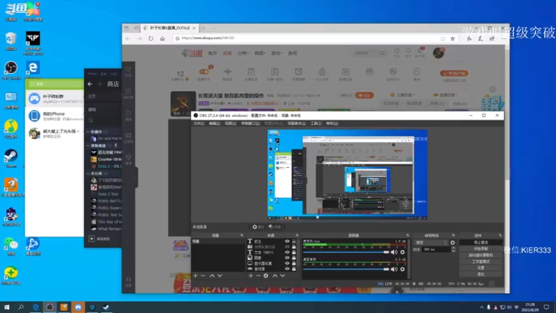This screenshot has height=313, width=556.
Task: Toggle lock of 文本 (GDI+) source
Action: 293,252
